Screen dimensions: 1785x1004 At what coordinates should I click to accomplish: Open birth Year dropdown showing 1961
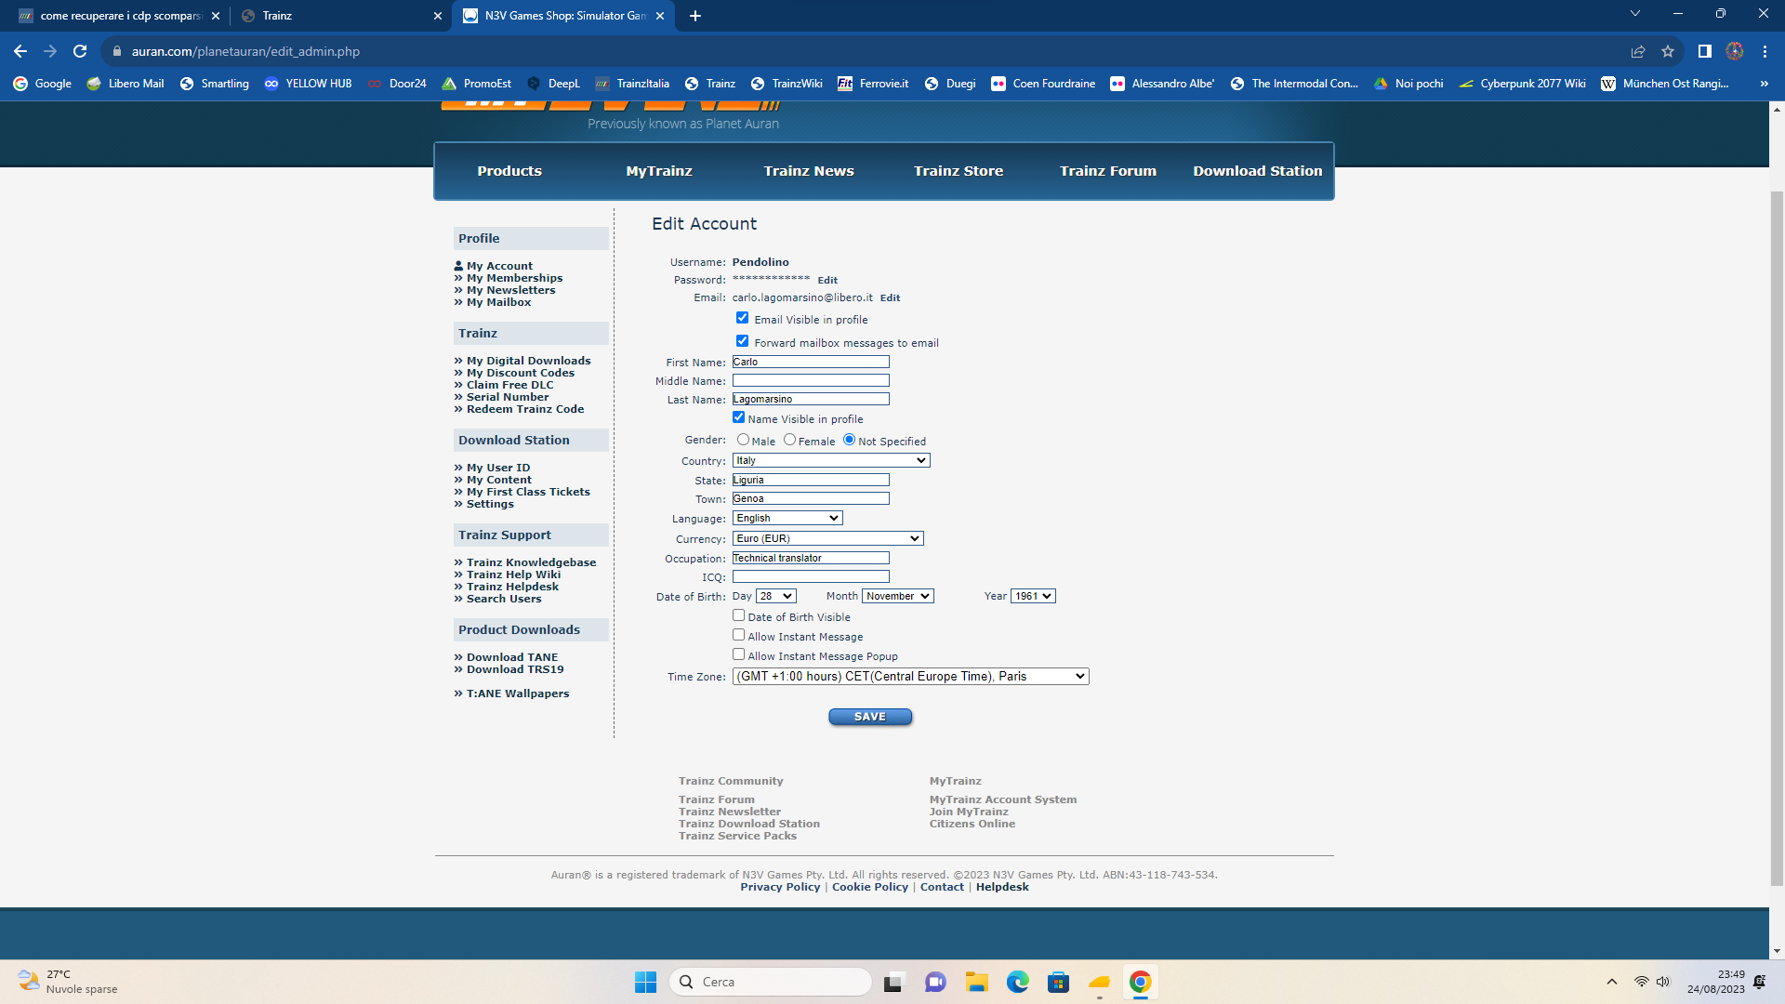[x=1033, y=596]
